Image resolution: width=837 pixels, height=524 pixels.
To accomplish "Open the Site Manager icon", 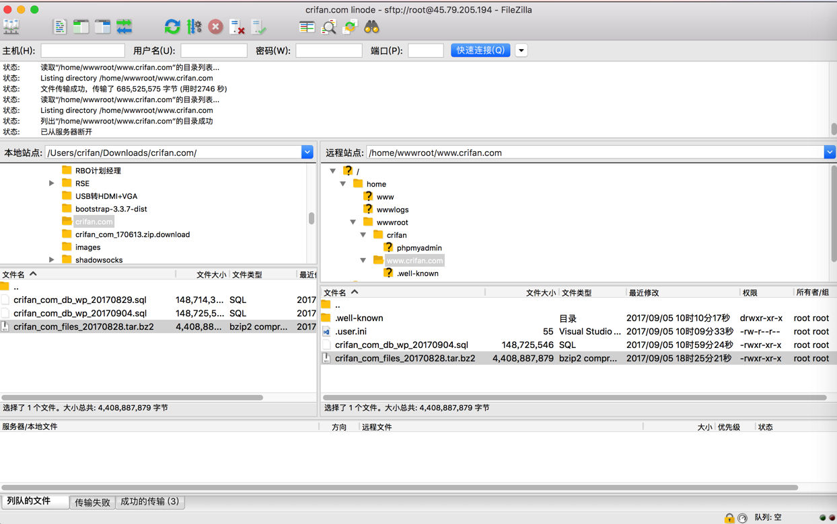I will [11, 27].
